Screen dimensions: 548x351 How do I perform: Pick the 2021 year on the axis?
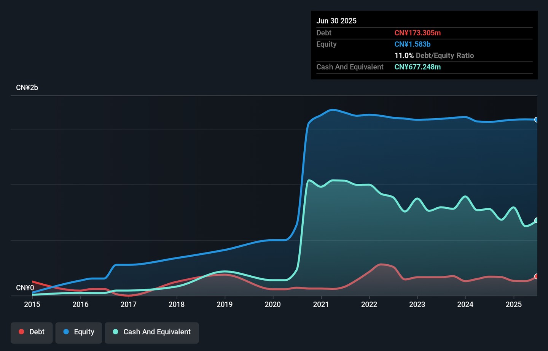(321, 305)
